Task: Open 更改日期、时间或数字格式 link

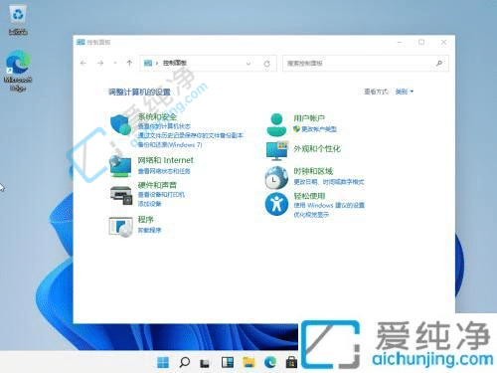Action: 329,182
